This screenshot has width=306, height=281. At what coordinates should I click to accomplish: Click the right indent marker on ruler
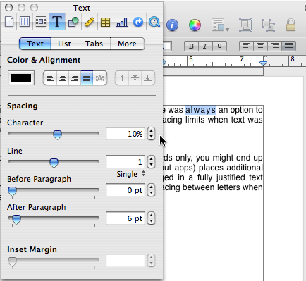(264, 63)
